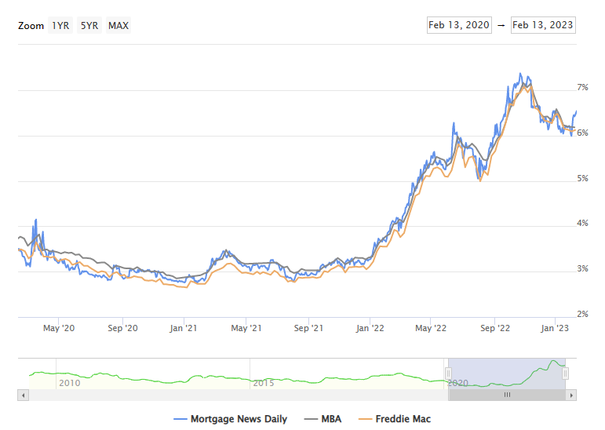Click the 2020 label in navigator
The width and height of the screenshot is (605, 430).
coord(457,383)
